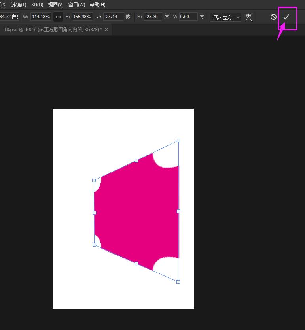This screenshot has width=305, height=330.
Task: Click the top-right transform corner handle
Action: pyautogui.click(x=178, y=140)
